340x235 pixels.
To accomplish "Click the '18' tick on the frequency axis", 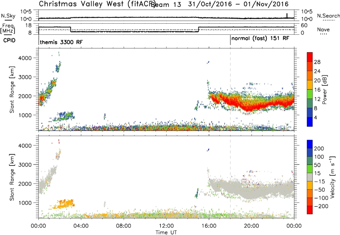I will (x=28, y=25).
